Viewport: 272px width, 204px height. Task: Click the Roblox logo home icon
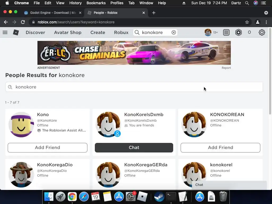coord(16,32)
